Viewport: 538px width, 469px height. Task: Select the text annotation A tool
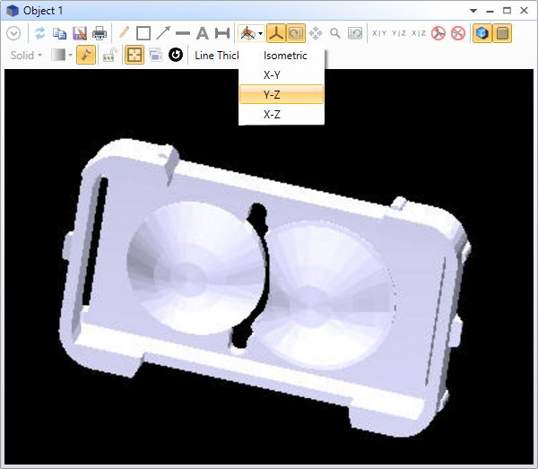[203, 33]
